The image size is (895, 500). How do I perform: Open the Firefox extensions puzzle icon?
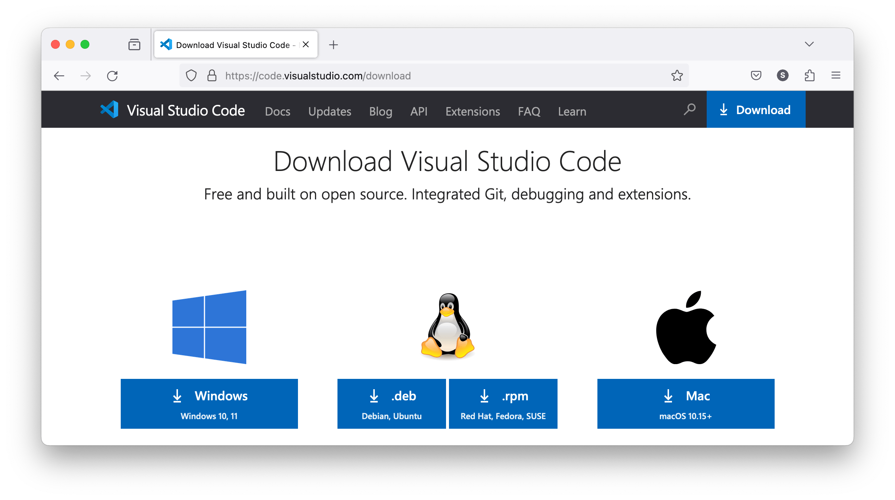coord(809,76)
